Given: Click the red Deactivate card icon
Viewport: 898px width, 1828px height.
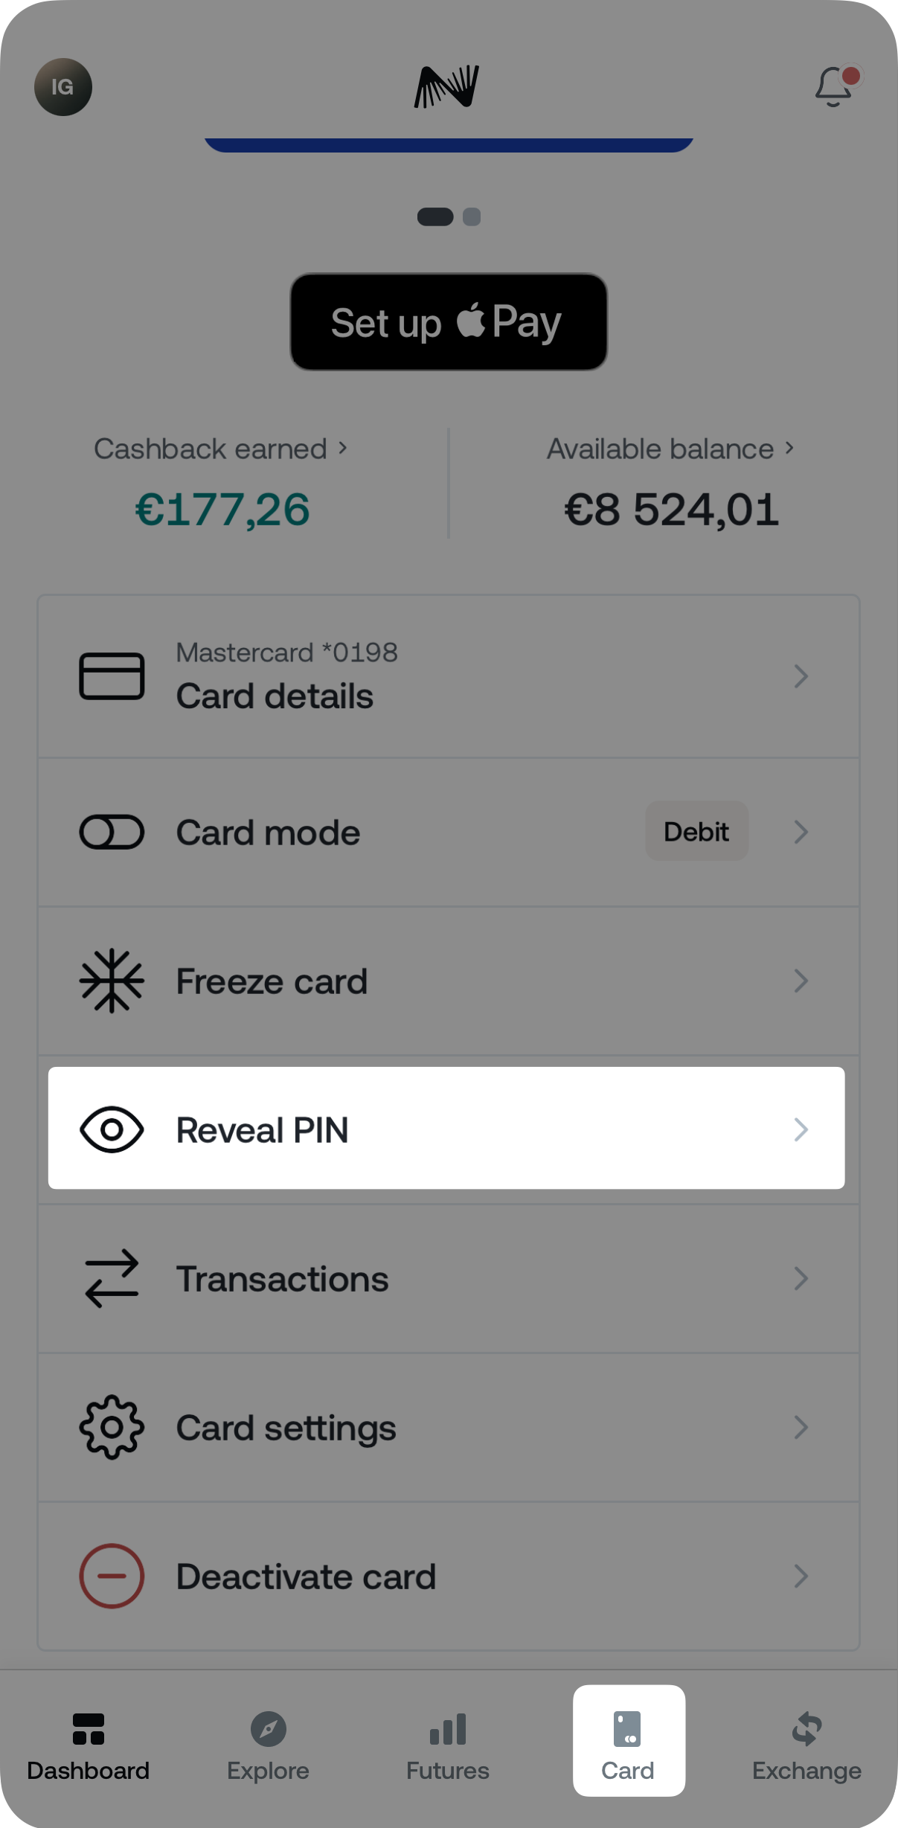Looking at the screenshot, I should (x=112, y=1576).
